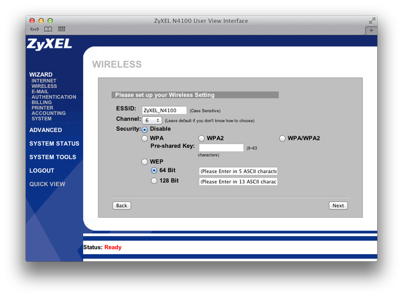Image resolution: width=403 pixels, height=297 pixels.
Task: Open the E-MAIL wizard step
Action: (40, 92)
